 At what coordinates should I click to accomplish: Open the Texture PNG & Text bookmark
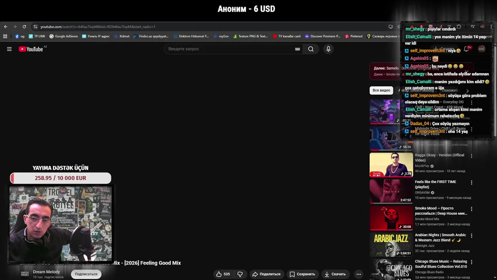coord(250,36)
